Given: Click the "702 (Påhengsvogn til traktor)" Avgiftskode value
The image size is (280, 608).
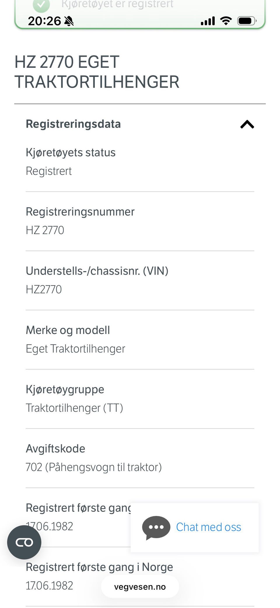Looking at the screenshot, I should coord(94,467).
